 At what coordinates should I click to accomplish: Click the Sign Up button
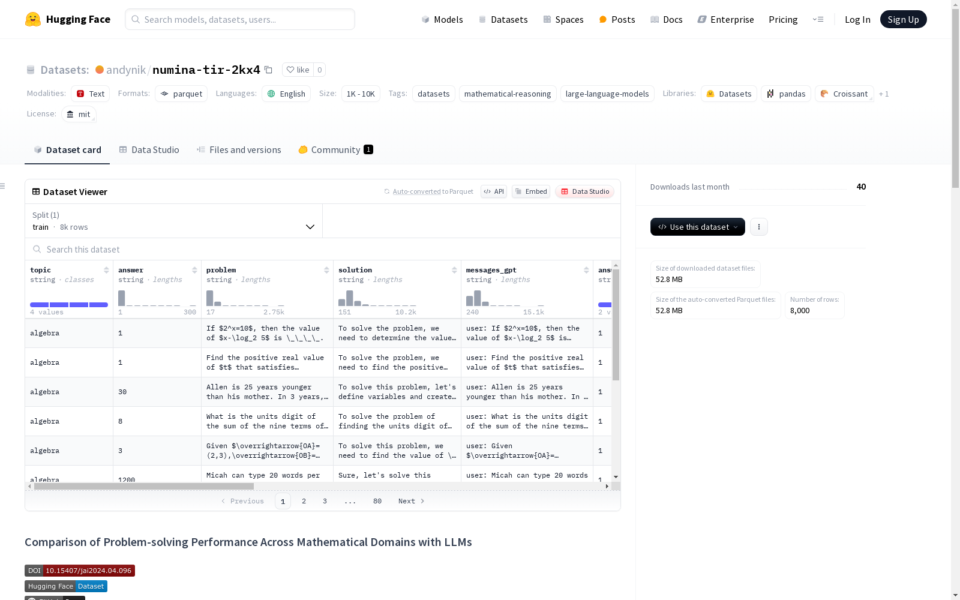(903, 19)
